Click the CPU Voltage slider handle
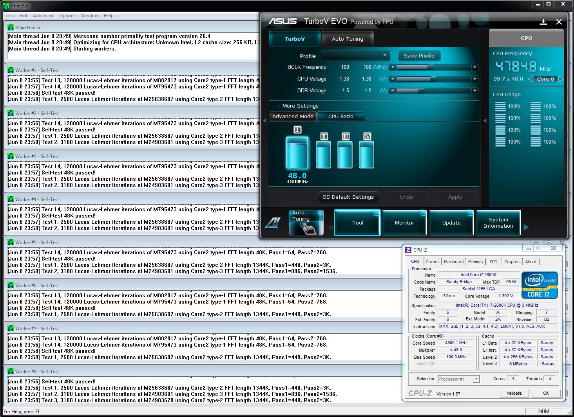Viewport: 574px width, 417px height. click(433, 79)
